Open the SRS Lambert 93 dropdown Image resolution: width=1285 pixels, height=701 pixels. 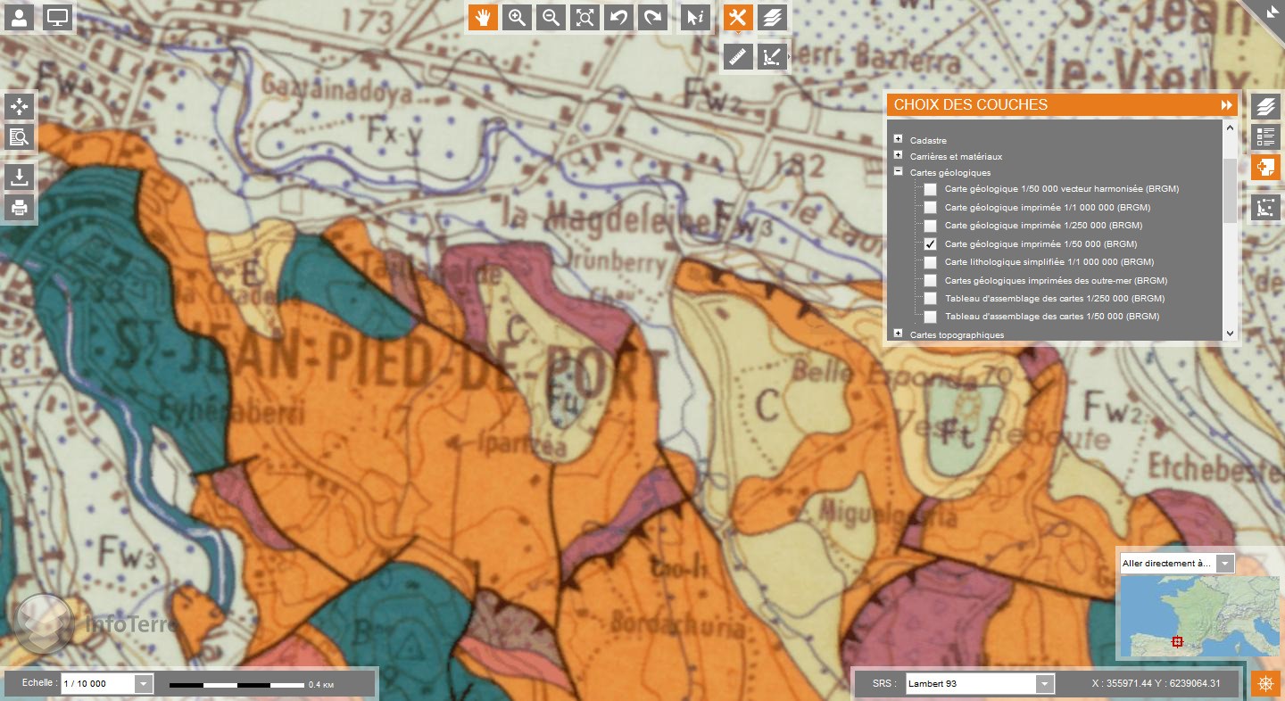coord(1044,684)
